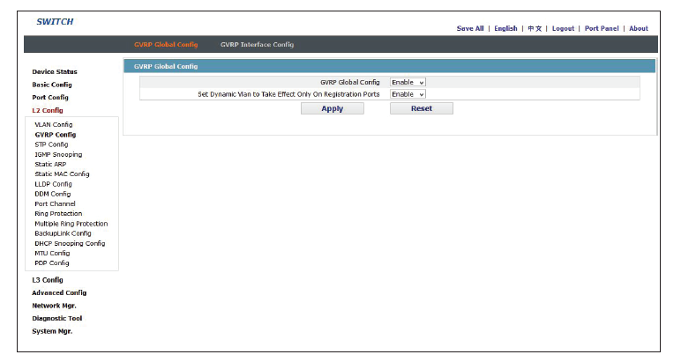
Task: Switch to GVRP Interface Config tab
Action: coord(257,45)
